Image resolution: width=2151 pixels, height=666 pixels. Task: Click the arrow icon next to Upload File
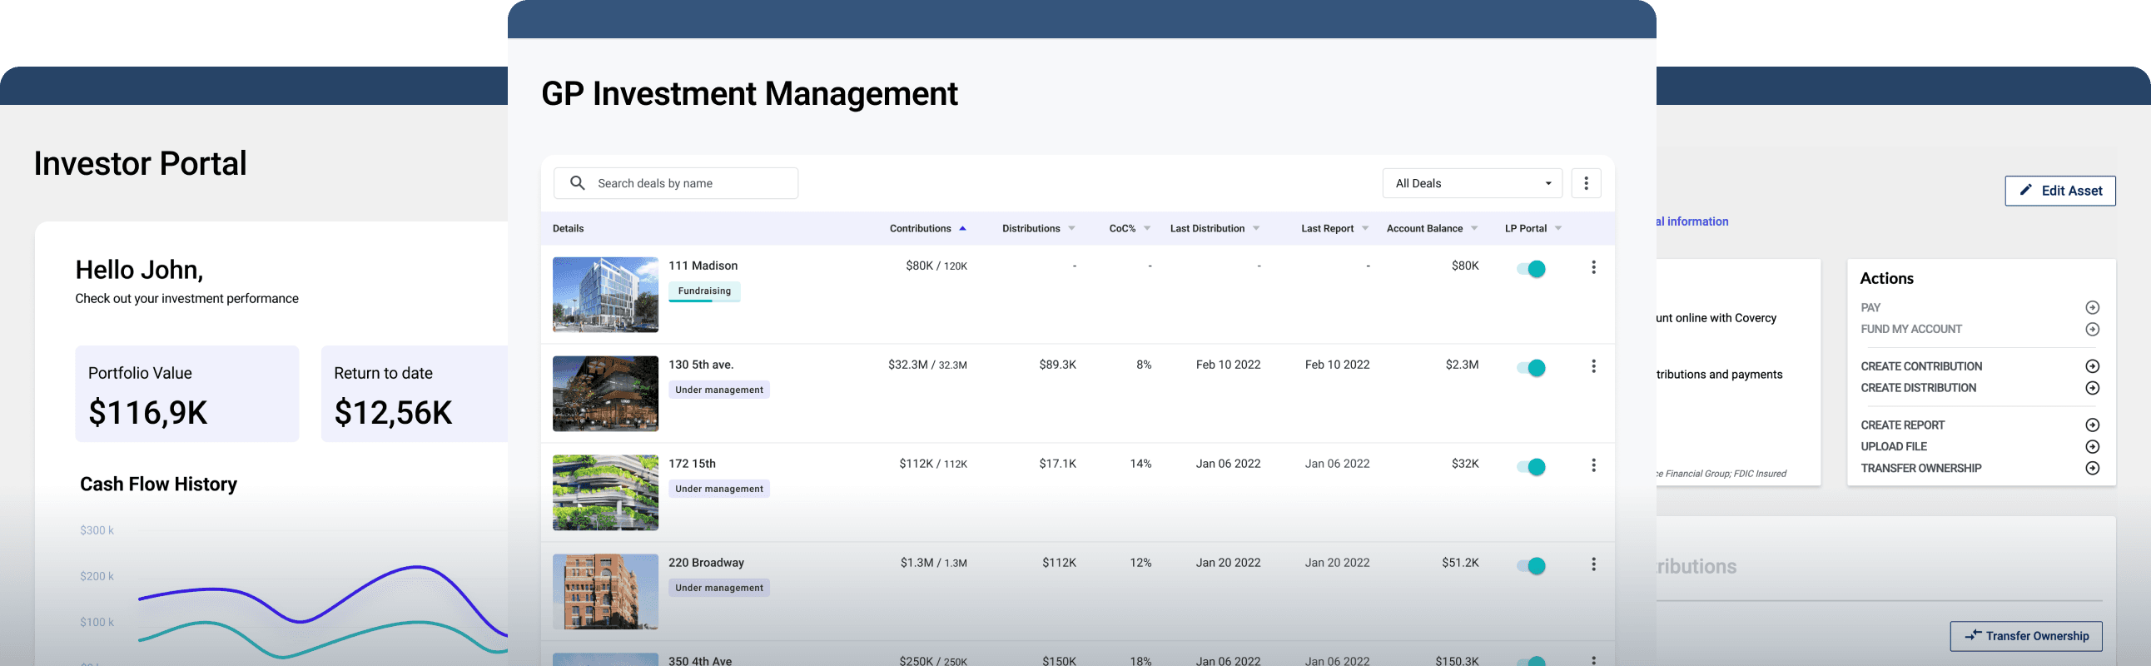(x=2092, y=446)
